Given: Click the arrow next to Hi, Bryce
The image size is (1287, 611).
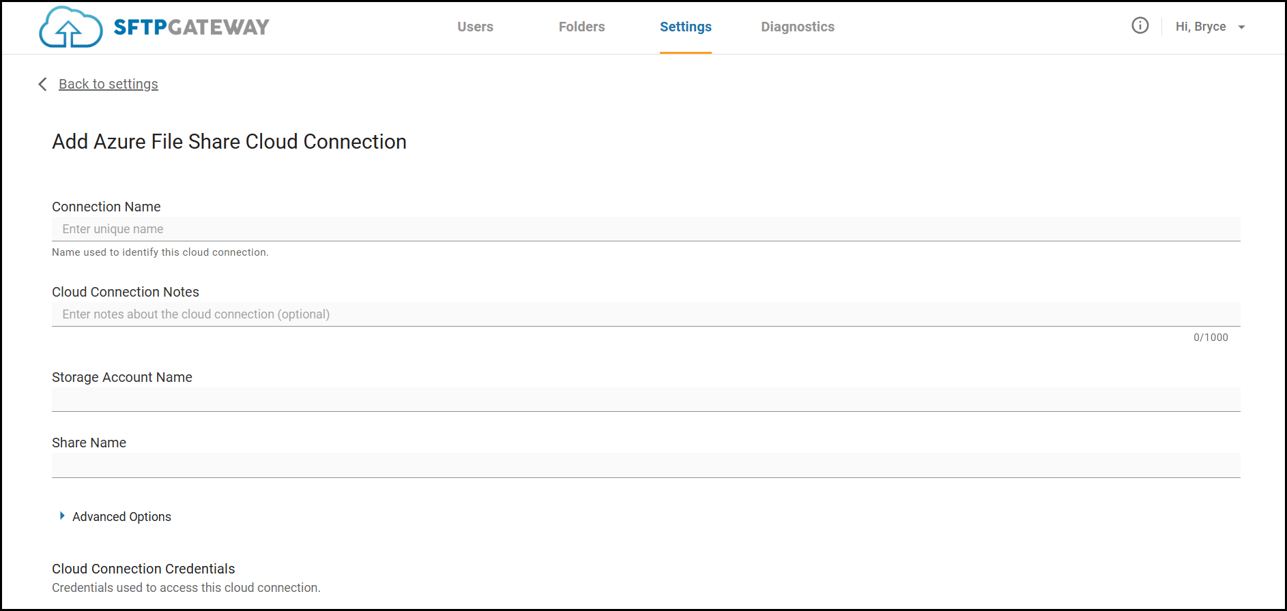Looking at the screenshot, I should 1242,27.
